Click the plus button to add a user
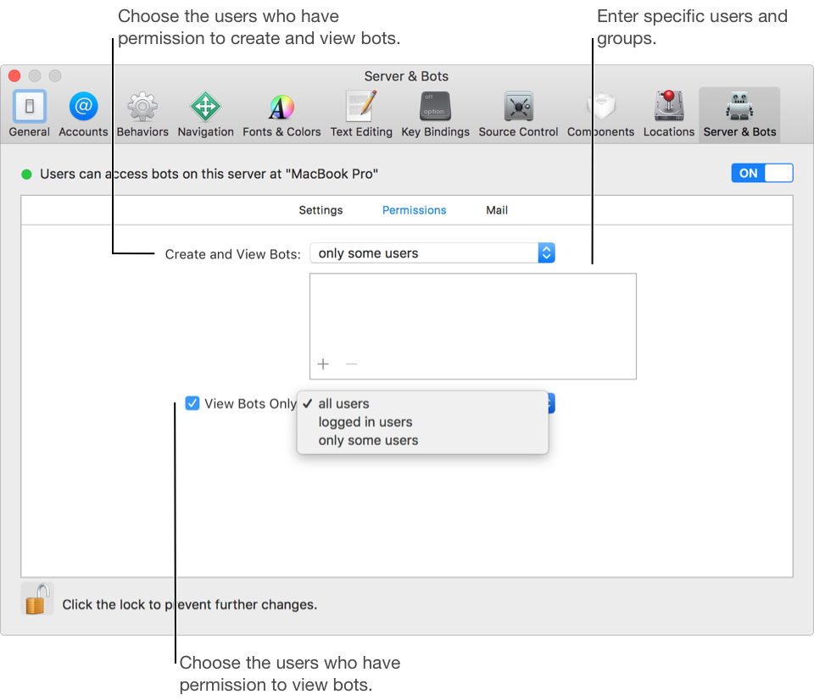 click(x=323, y=364)
